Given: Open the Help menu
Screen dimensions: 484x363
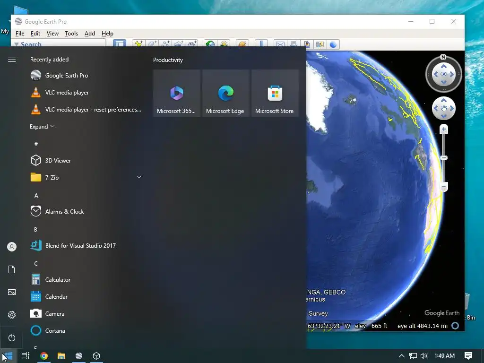Looking at the screenshot, I should coord(107,34).
